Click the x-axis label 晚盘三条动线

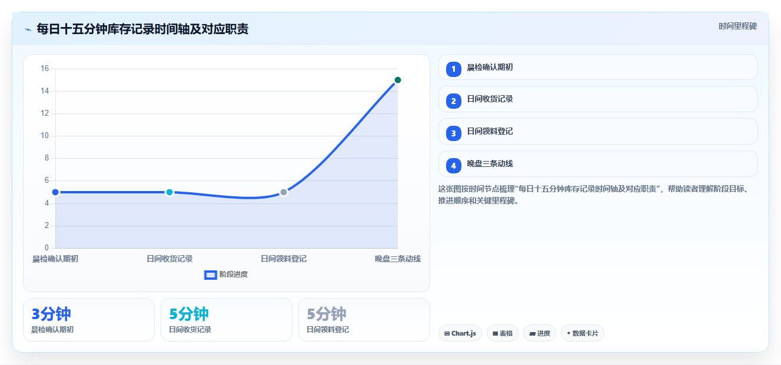click(398, 259)
